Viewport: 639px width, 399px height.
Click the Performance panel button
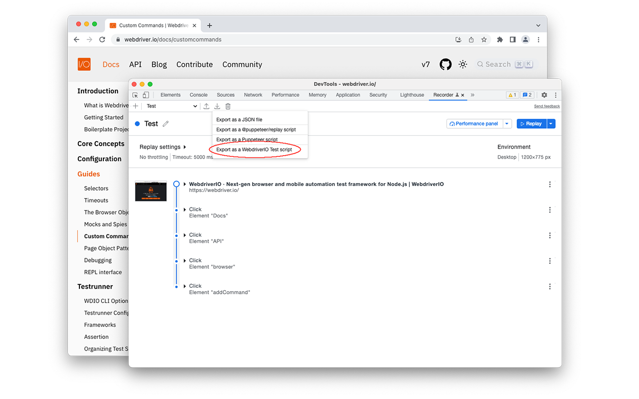(x=474, y=124)
